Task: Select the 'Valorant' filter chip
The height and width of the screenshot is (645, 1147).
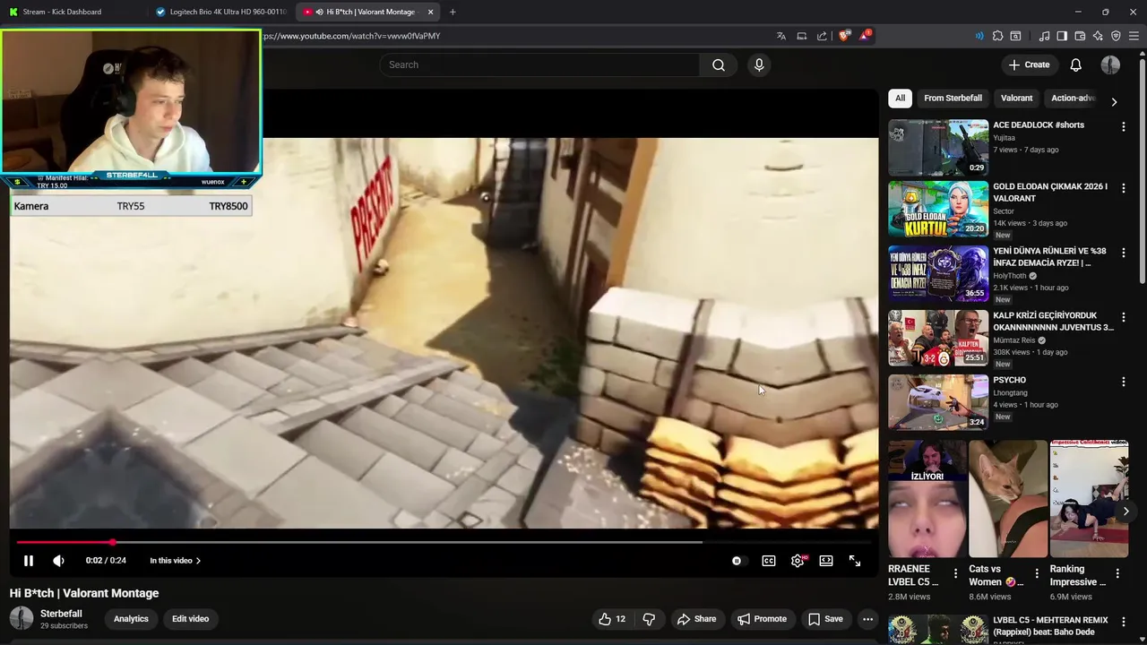Action: [x=1016, y=99]
